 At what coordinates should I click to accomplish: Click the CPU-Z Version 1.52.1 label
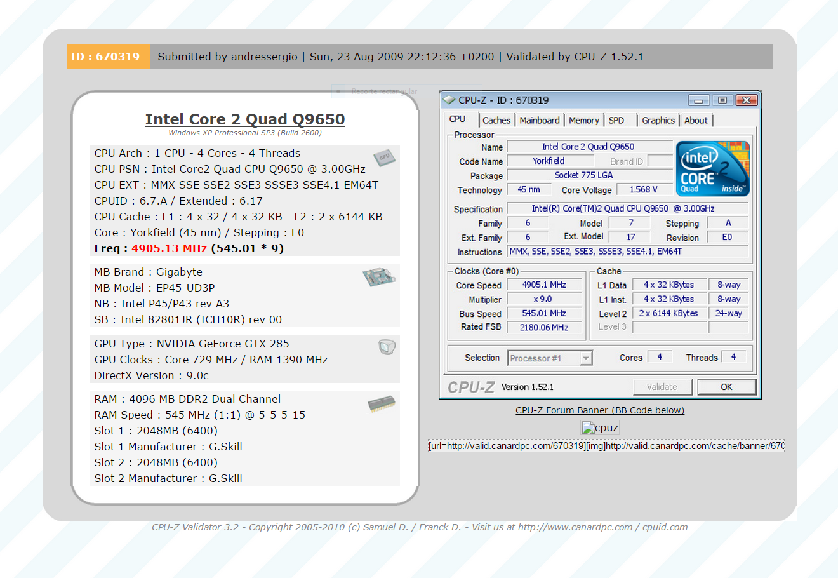(x=528, y=387)
